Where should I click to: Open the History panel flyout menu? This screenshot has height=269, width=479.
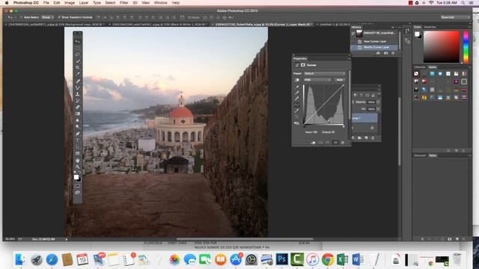click(399, 27)
